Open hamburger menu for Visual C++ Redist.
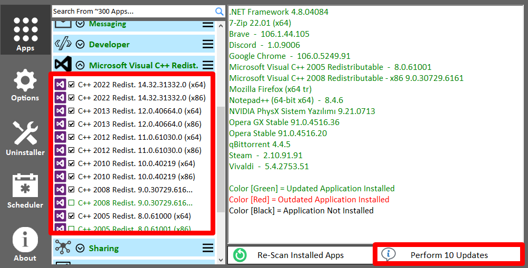The height and width of the screenshot is (268, 528). click(208, 65)
